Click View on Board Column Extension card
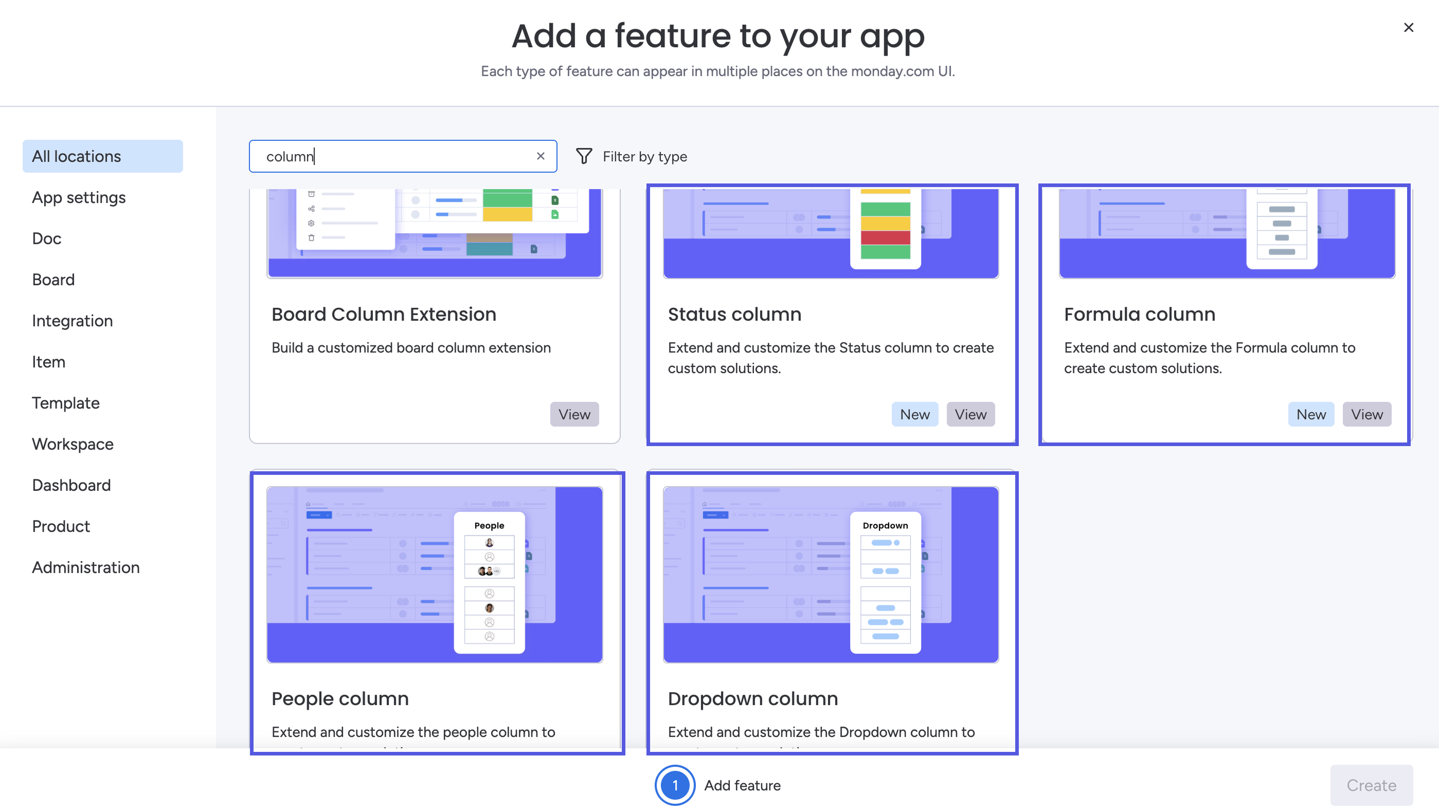Viewport: 1439px width, 812px height. [574, 414]
